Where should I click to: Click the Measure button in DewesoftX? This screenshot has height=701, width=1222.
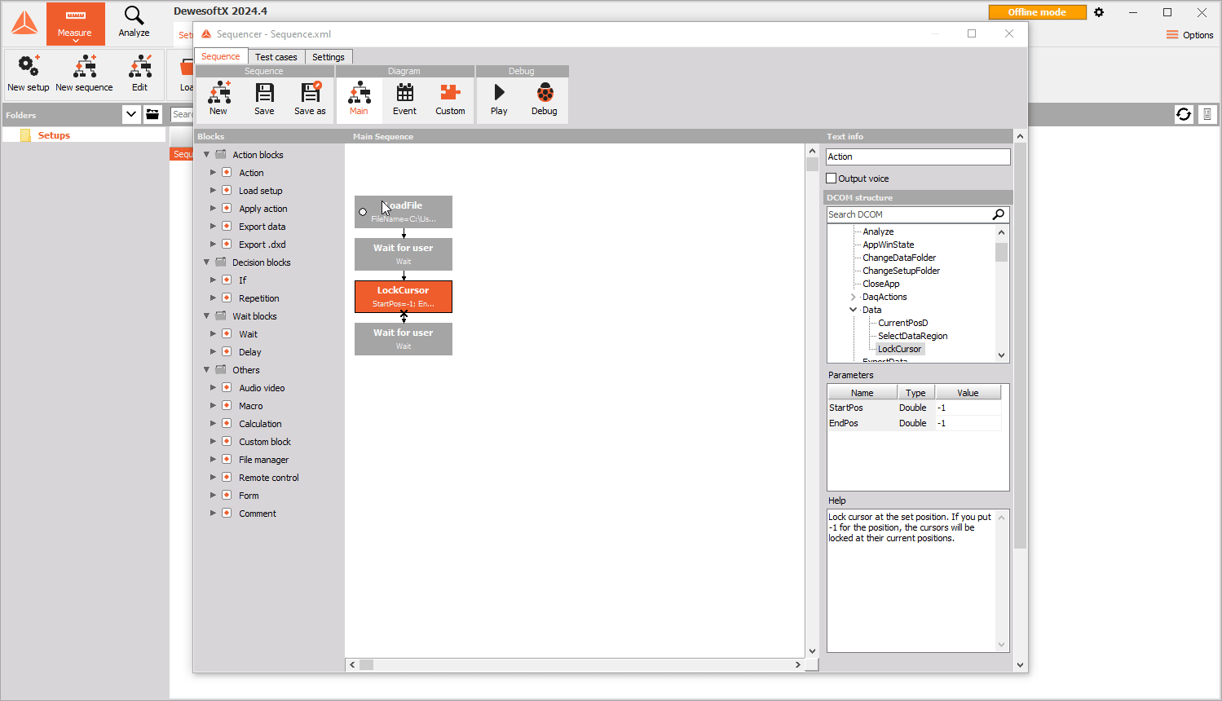click(x=75, y=24)
